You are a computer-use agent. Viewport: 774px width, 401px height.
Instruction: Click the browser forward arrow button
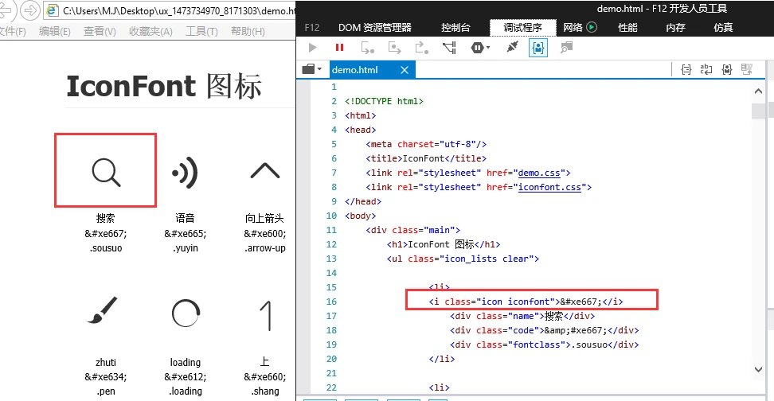click(30, 10)
